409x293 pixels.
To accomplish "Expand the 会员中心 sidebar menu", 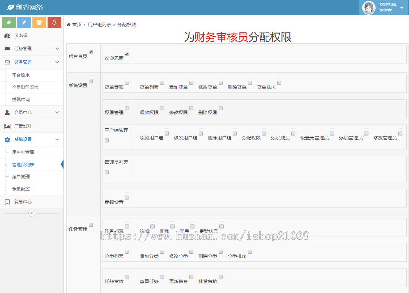I will (25, 113).
